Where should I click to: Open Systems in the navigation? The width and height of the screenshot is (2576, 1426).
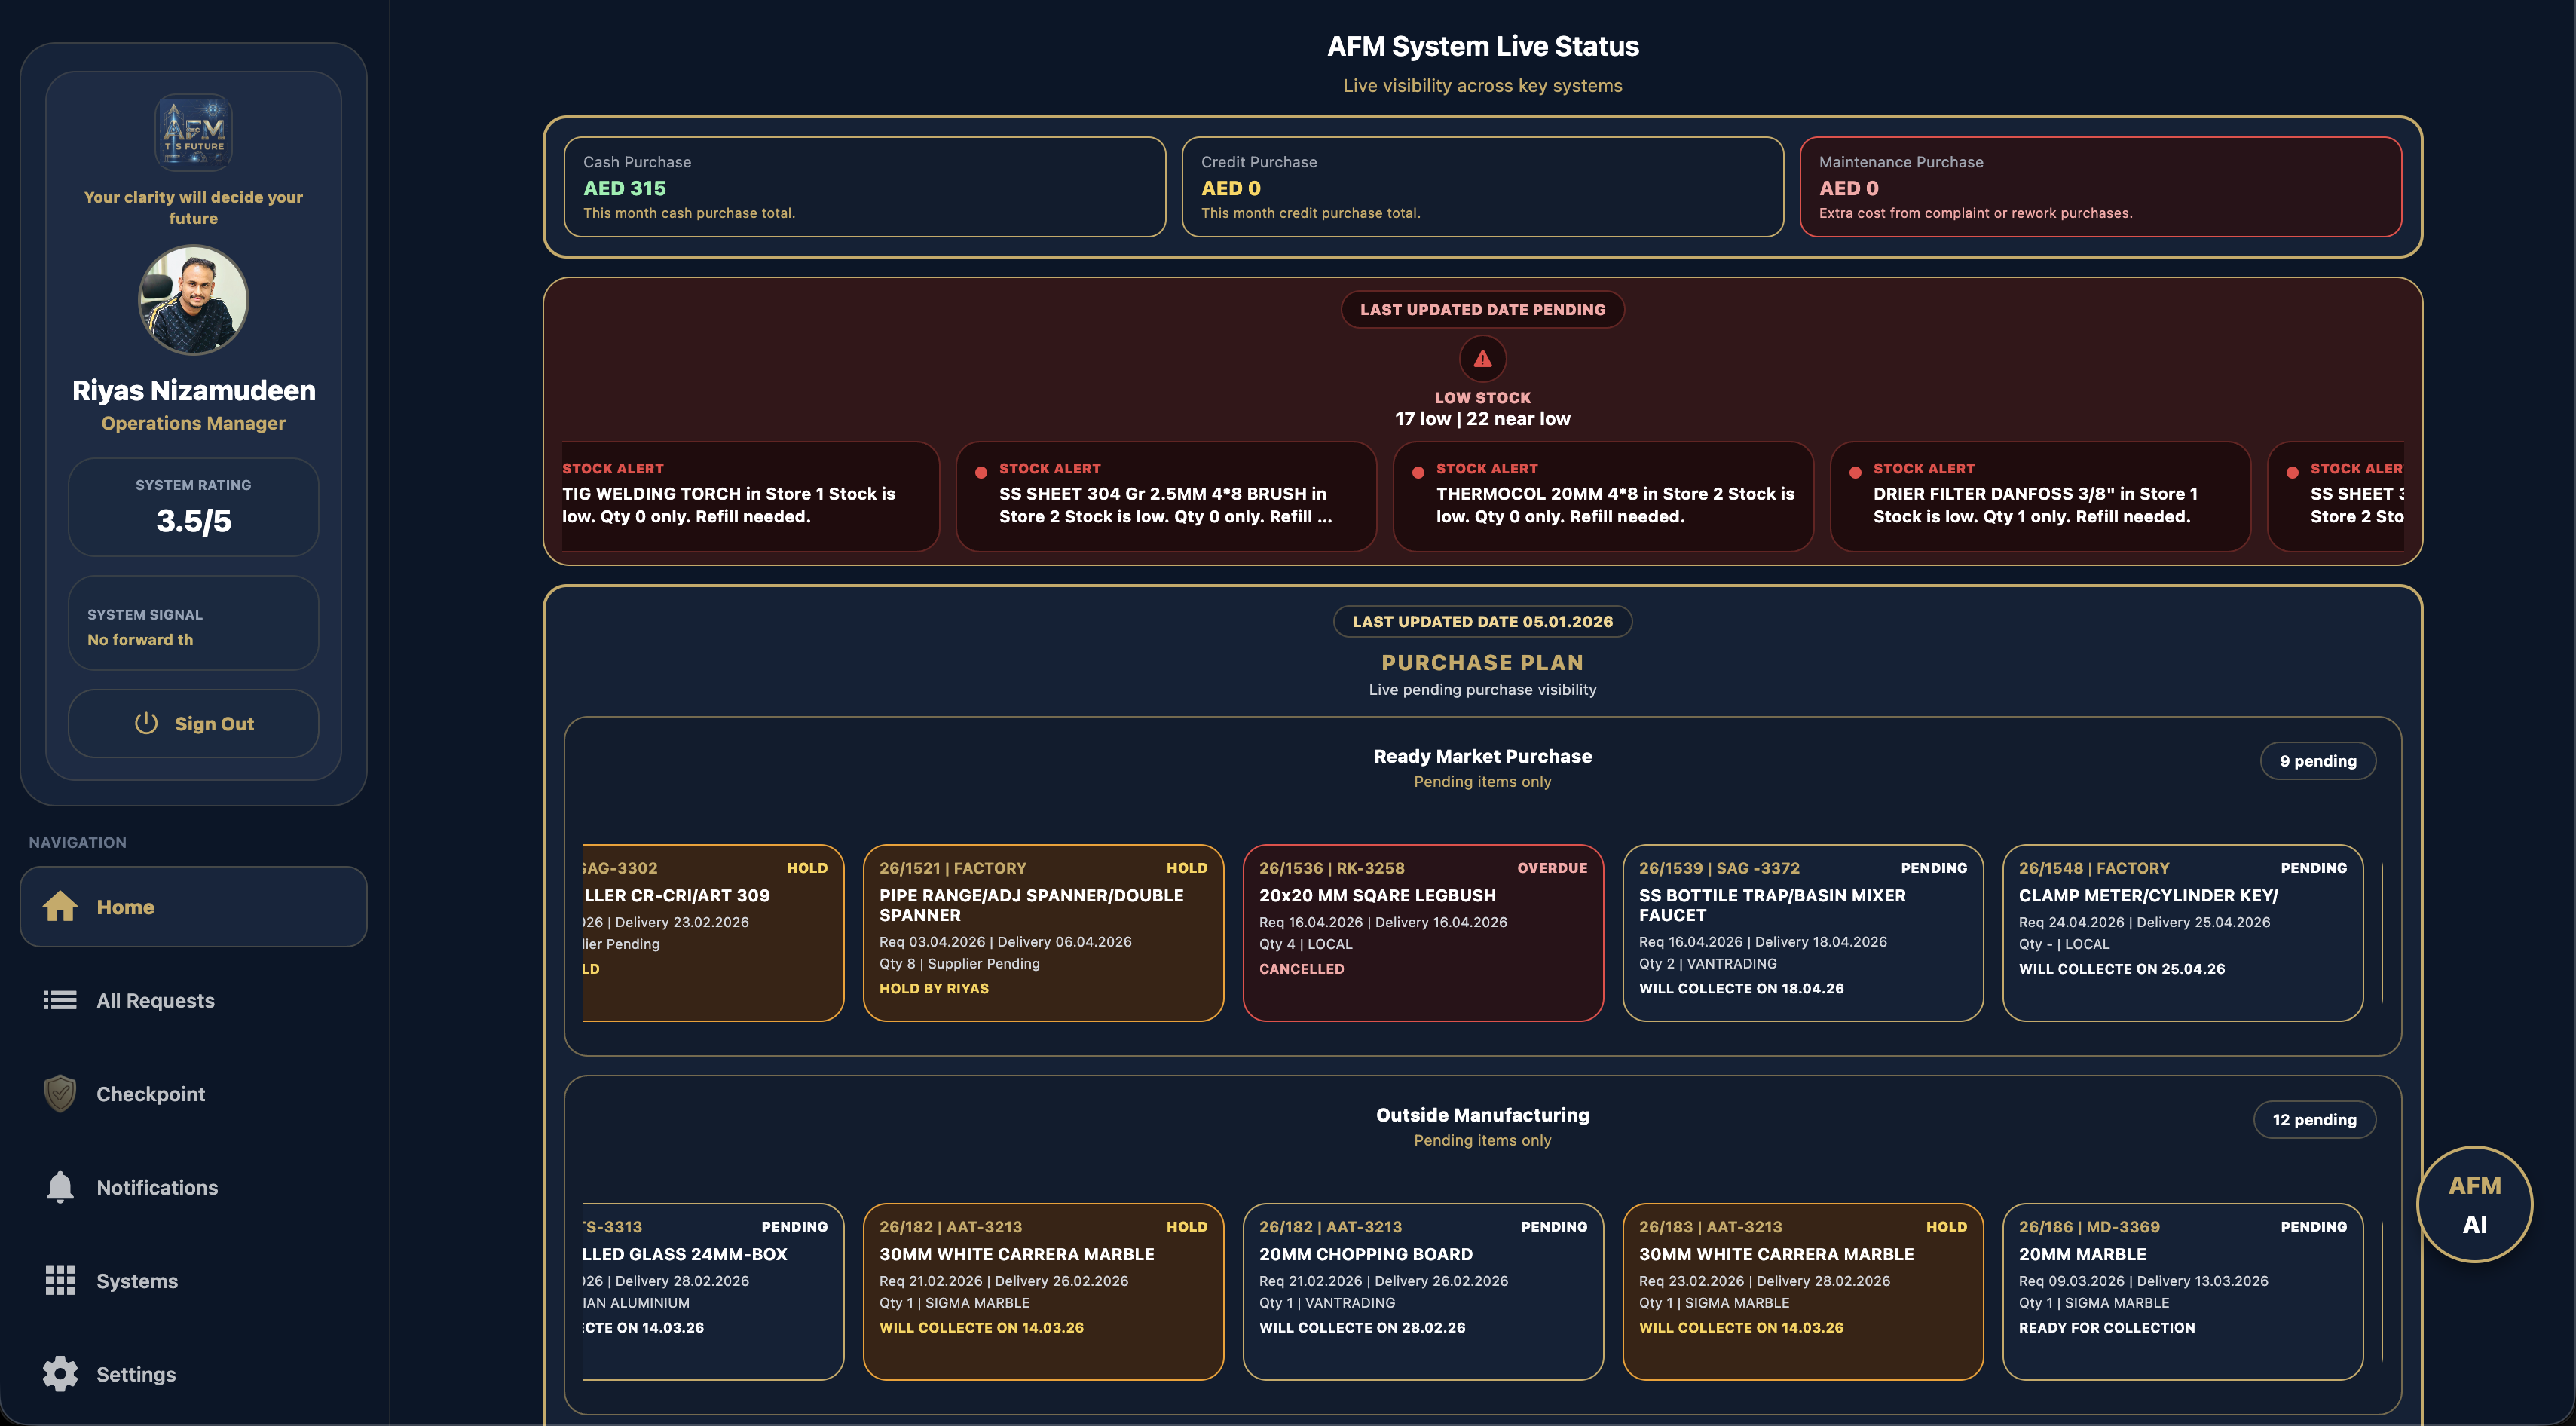click(x=193, y=1280)
